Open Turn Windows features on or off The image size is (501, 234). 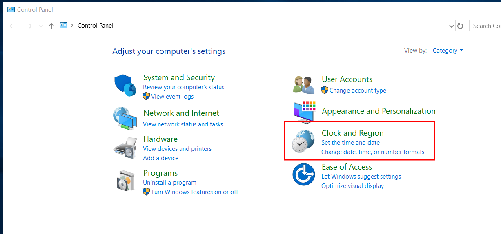pyautogui.click(x=195, y=192)
